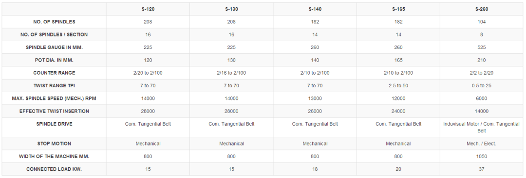Click the S-260 column header
526x178 pixels.
tap(481, 9)
